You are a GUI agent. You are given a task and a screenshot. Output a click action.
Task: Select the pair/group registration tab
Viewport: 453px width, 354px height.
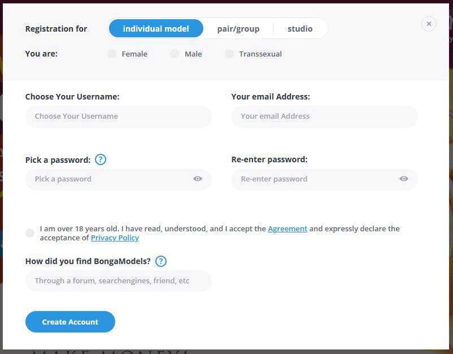click(238, 28)
